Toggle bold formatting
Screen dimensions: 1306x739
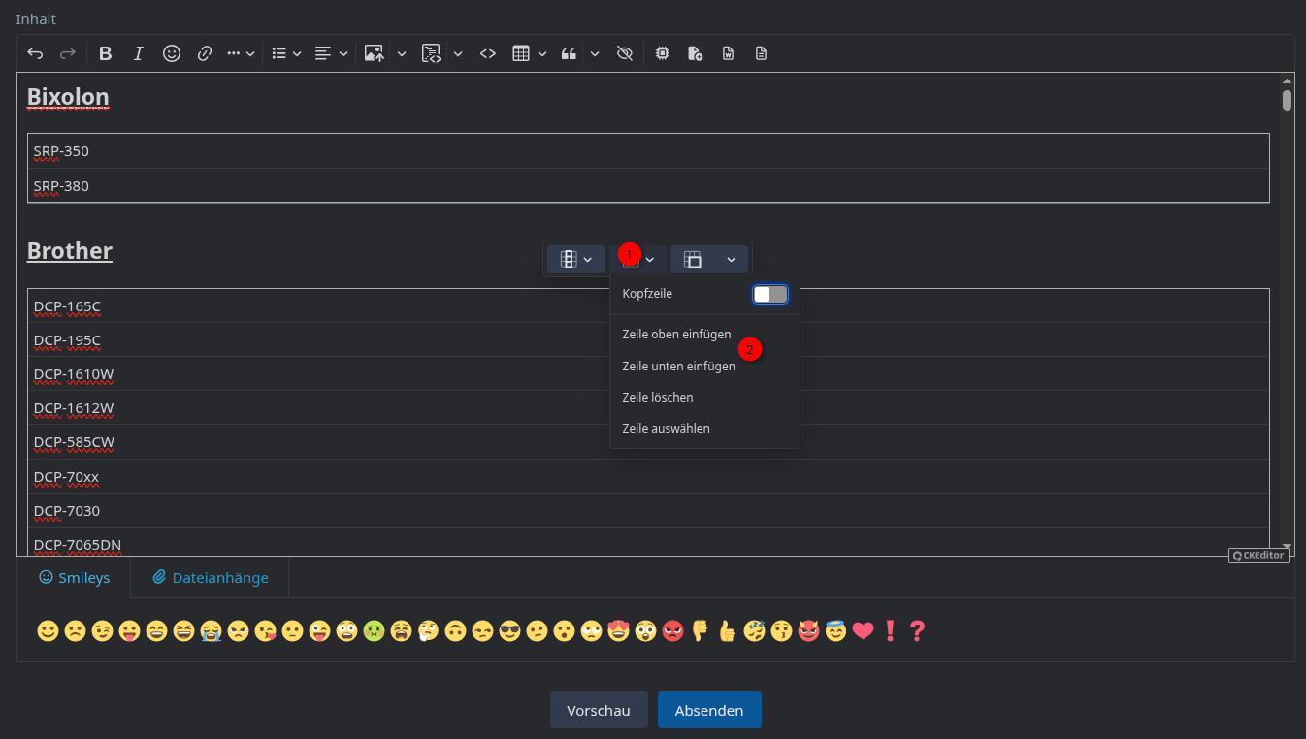(x=106, y=54)
